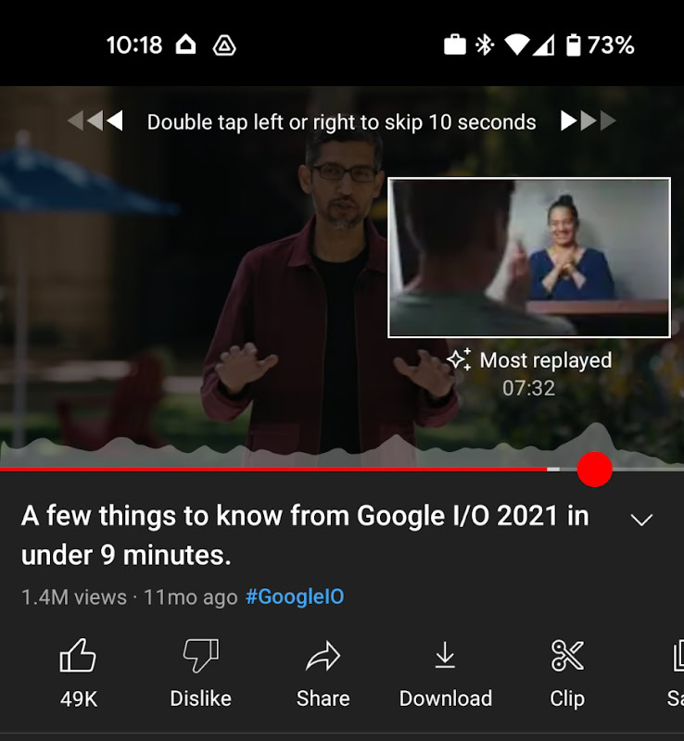Tap the Share arrow icon
This screenshot has height=741, width=684.
pos(323,656)
